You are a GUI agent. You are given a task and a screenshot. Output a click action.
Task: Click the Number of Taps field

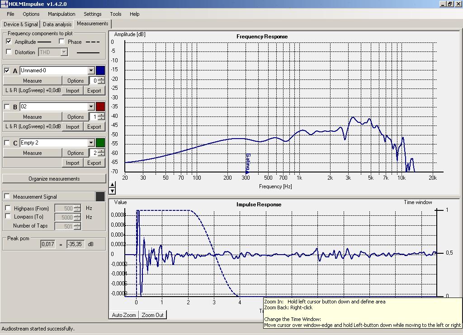coord(64,226)
